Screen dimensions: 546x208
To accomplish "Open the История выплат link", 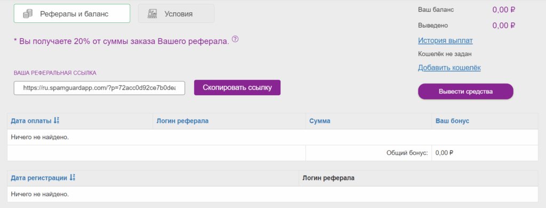I will point(445,40).
